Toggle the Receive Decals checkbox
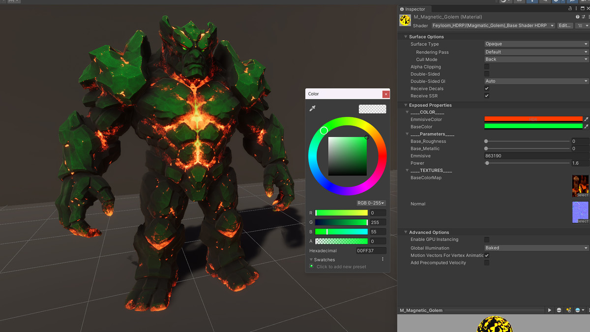 [486, 88]
